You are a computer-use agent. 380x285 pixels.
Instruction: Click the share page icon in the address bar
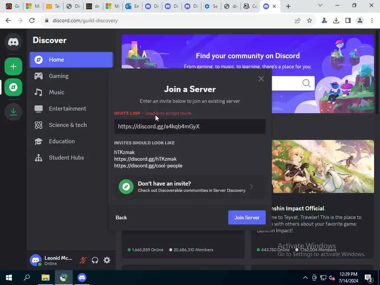(298, 21)
